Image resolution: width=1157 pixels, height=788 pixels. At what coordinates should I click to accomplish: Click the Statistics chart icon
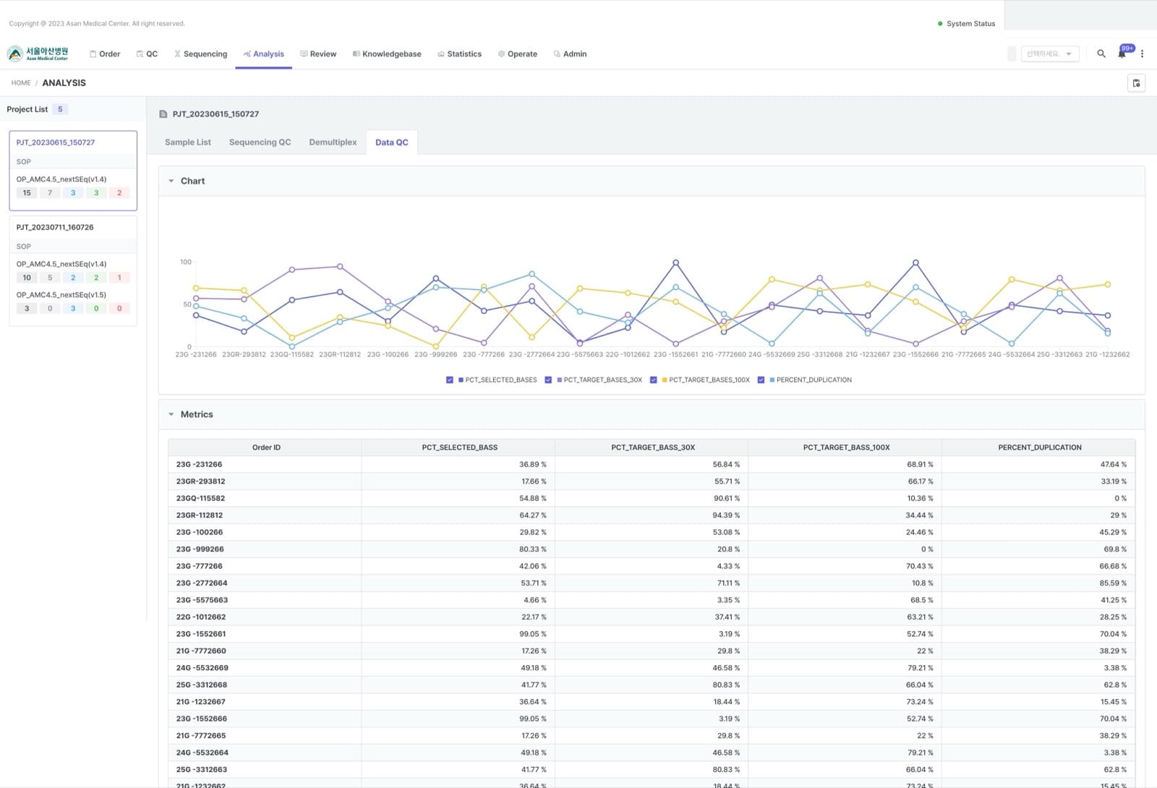441,53
